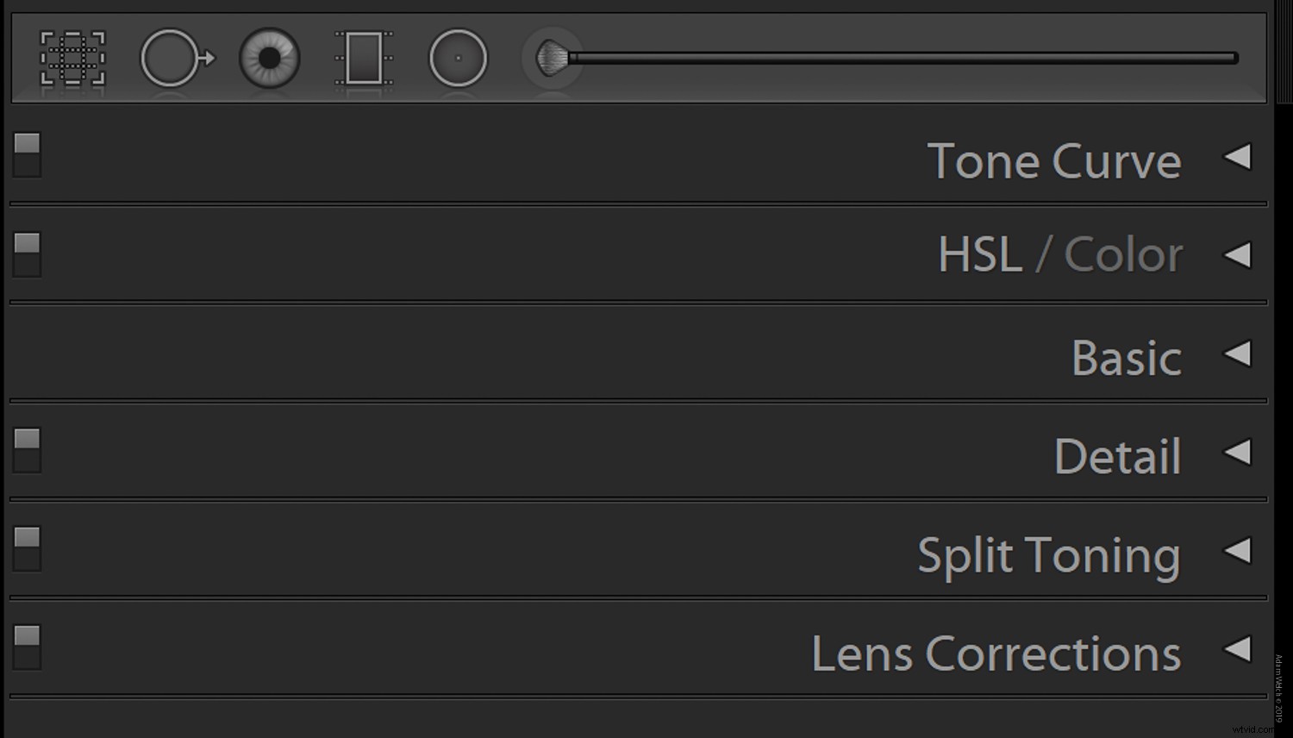The image size is (1293, 738).
Task: Select the Graduated Filter tool
Action: pos(363,58)
